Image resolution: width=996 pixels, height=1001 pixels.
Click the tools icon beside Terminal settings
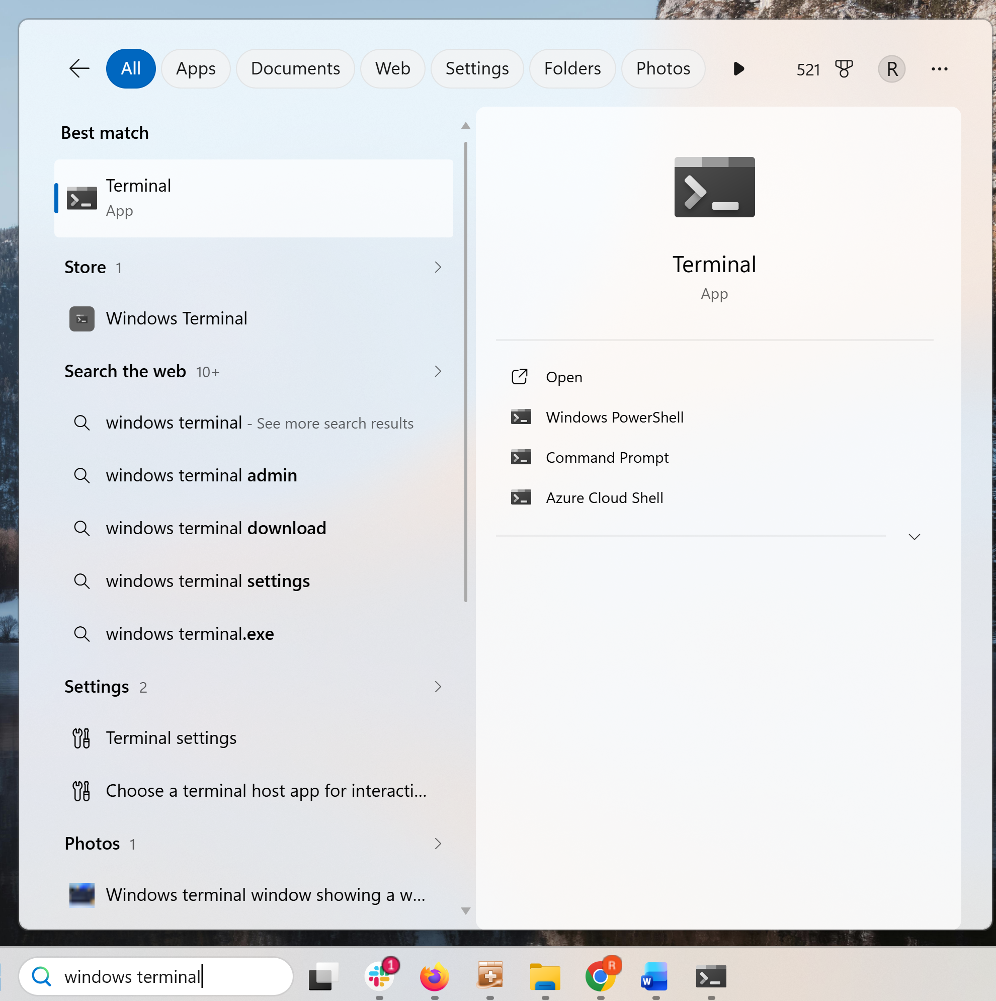(x=81, y=738)
